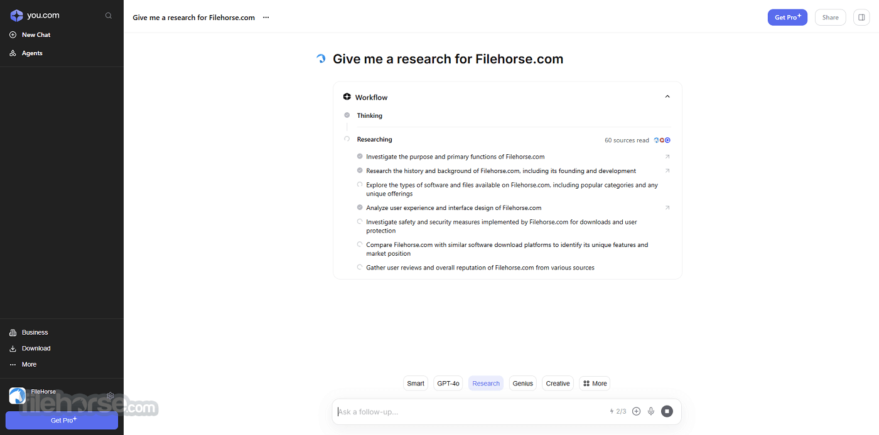Image resolution: width=879 pixels, height=435 pixels.
Task: Select the GPT-4o mode chip
Action: point(448,383)
